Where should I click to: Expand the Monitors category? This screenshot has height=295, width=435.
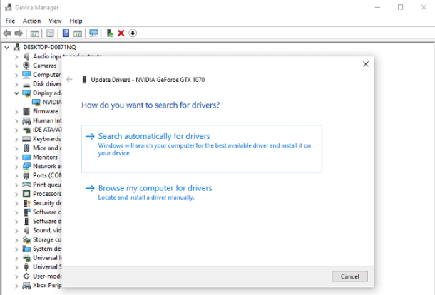(16, 157)
